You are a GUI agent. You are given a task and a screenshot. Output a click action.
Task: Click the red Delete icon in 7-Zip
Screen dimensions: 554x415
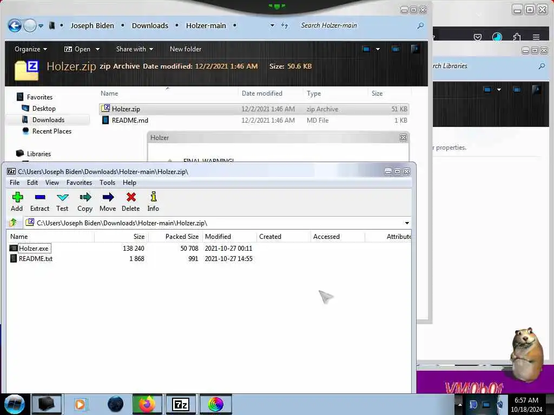coord(131,202)
